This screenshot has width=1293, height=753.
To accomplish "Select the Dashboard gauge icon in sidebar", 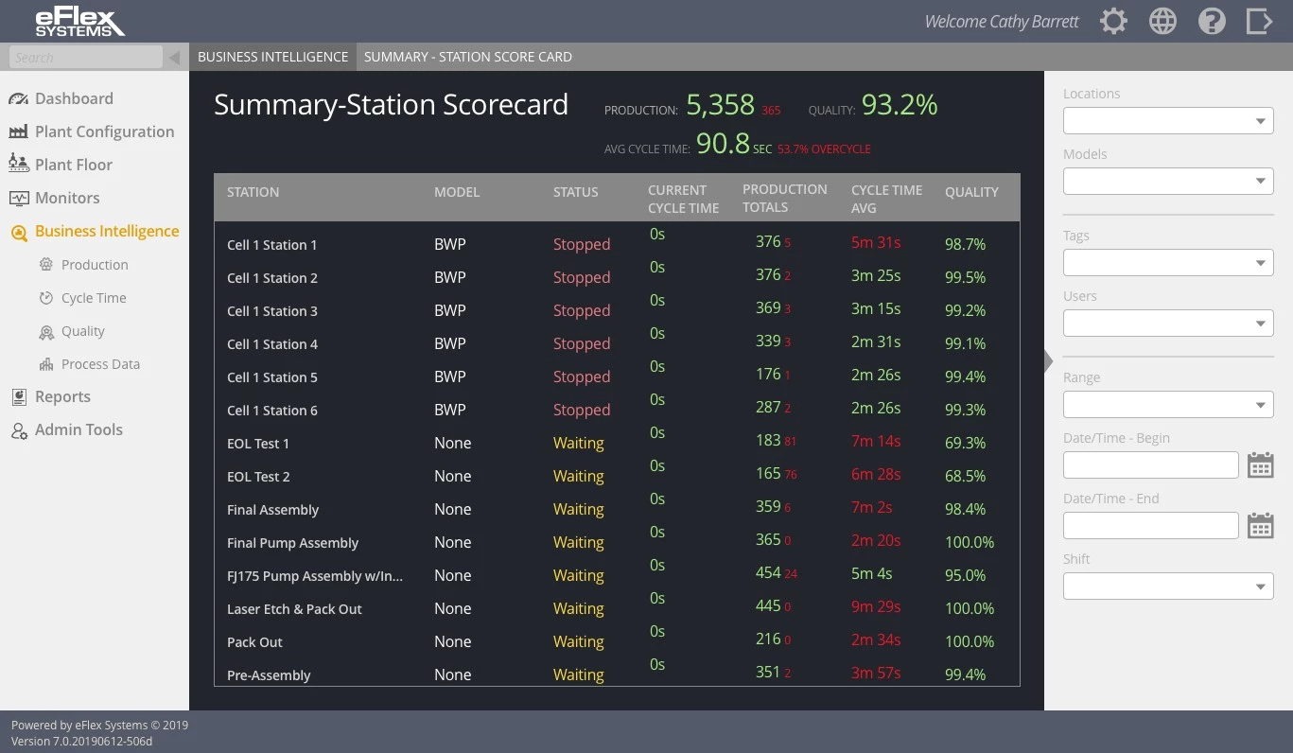I will tap(19, 98).
